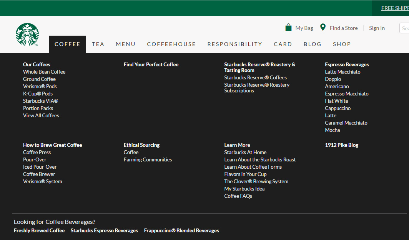This screenshot has height=240, width=409.
Task: Open the TEA nav menu
Action: (98, 44)
